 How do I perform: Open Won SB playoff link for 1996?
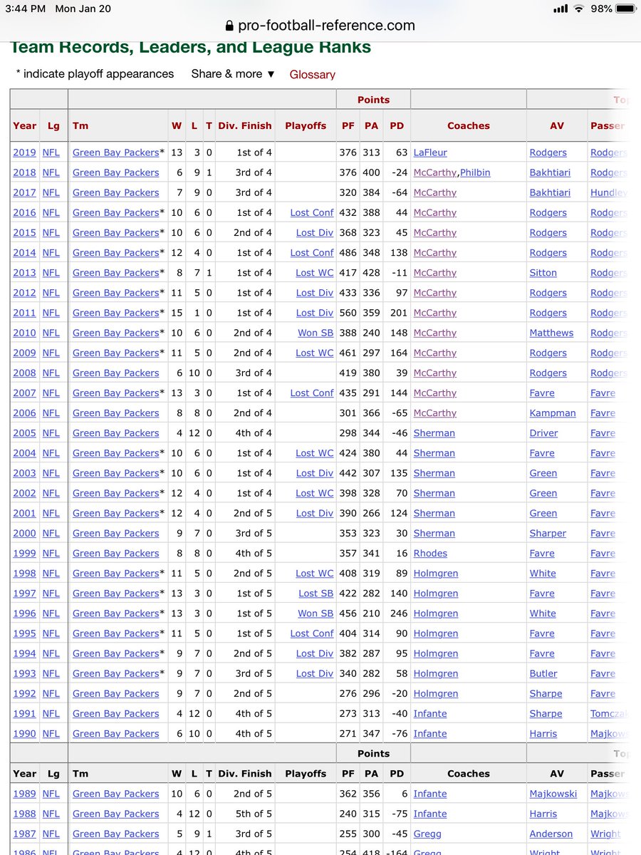pos(316,613)
